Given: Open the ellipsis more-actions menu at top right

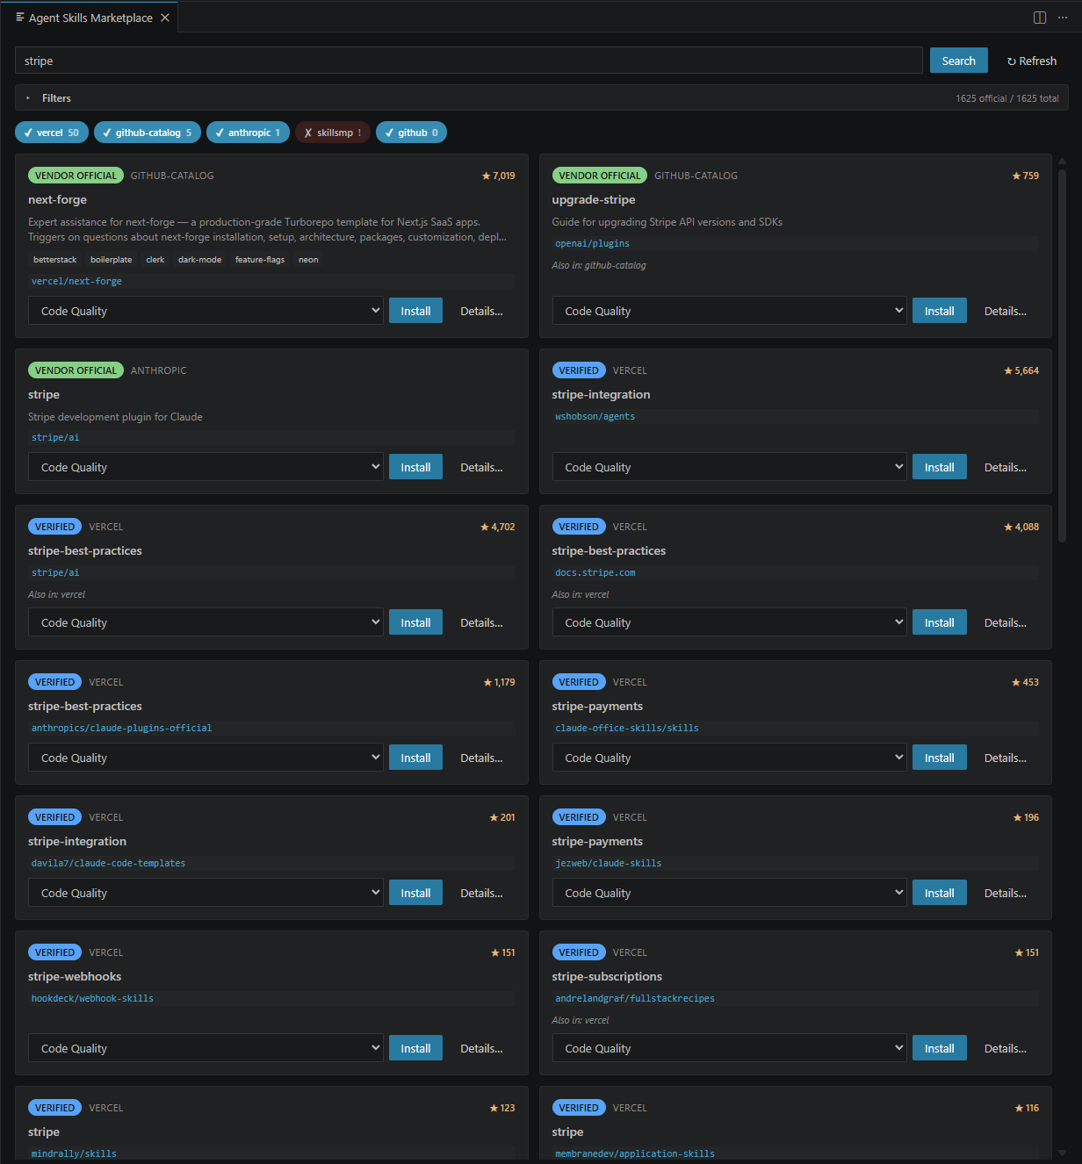Looking at the screenshot, I should pyautogui.click(x=1063, y=17).
